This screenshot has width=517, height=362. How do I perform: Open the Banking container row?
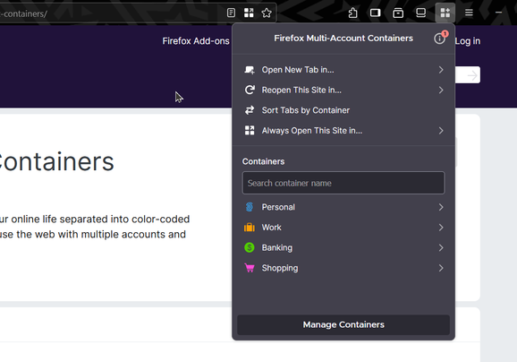point(343,247)
